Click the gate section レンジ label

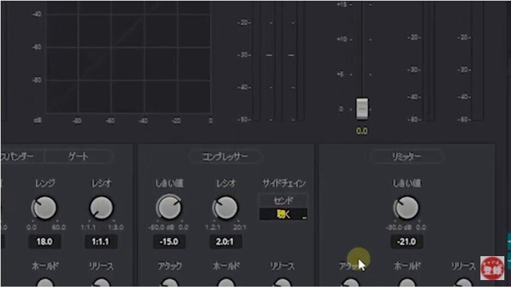point(45,183)
